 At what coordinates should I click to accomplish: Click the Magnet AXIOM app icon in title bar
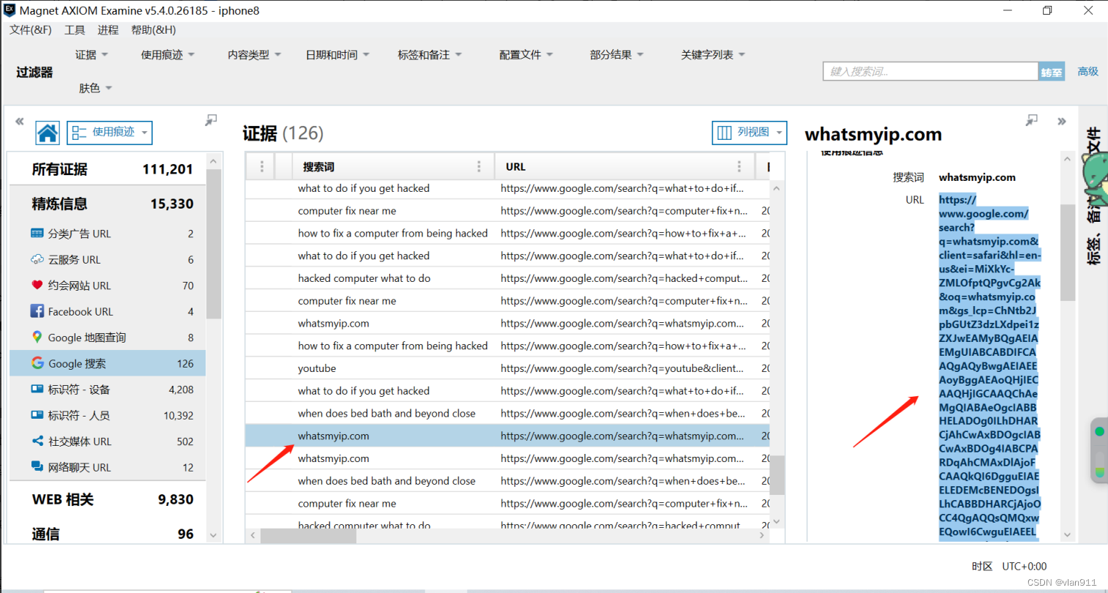(x=10, y=10)
